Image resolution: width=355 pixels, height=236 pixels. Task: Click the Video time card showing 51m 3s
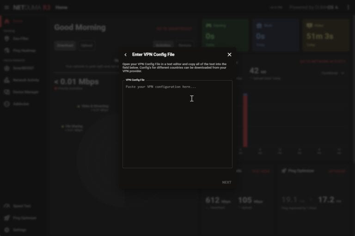pos(326,35)
